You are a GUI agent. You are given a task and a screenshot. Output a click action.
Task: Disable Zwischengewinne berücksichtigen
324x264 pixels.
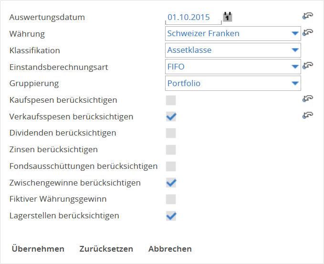pyautogui.click(x=171, y=183)
